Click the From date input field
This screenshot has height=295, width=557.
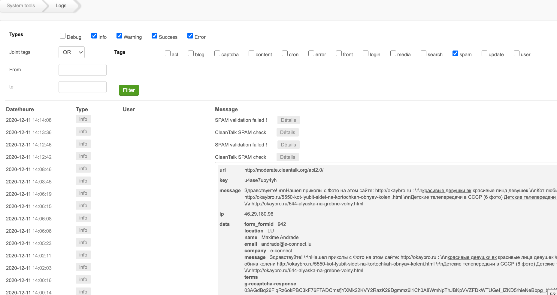pyautogui.click(x=83, y=70)
